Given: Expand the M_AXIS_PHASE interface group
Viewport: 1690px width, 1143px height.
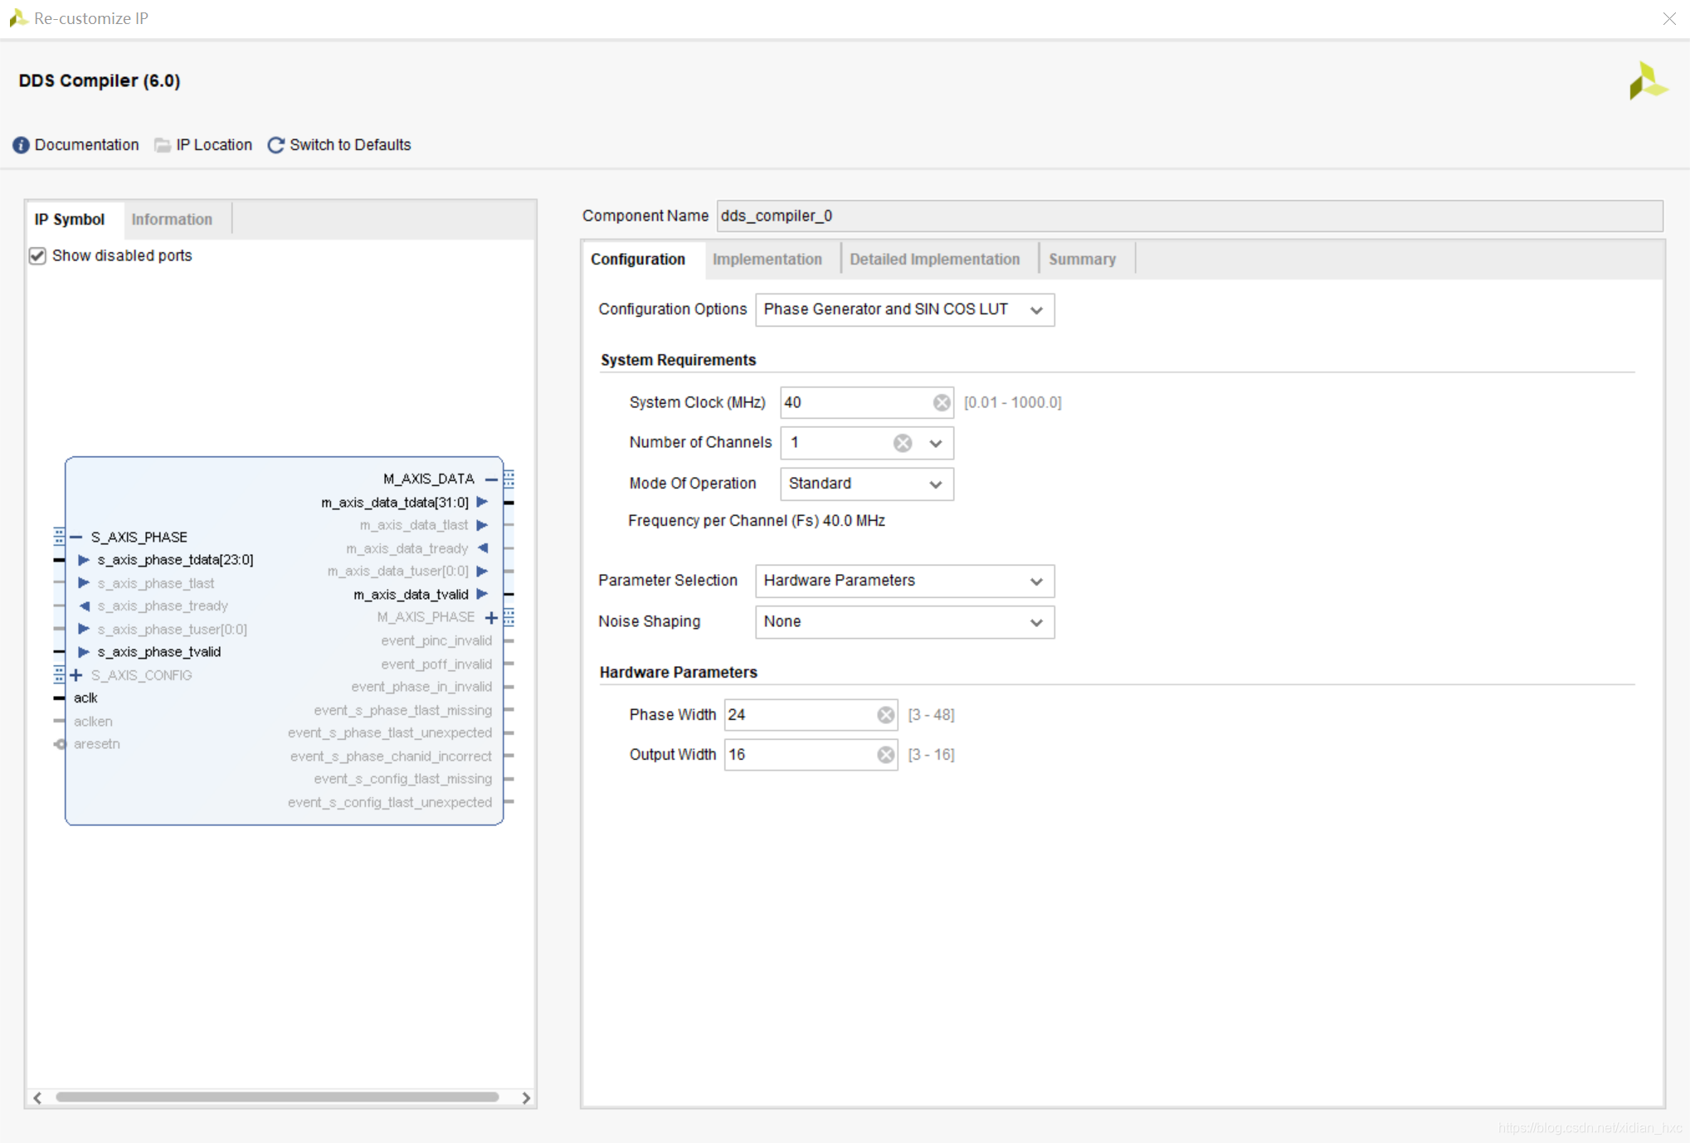Looking at the screenshot, I should 491,617.
